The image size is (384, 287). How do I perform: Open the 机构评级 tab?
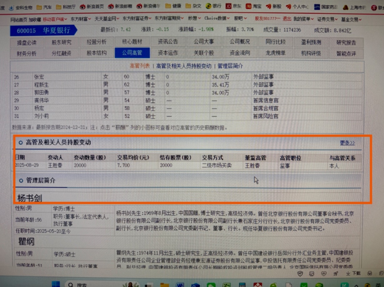click(311, 53)
